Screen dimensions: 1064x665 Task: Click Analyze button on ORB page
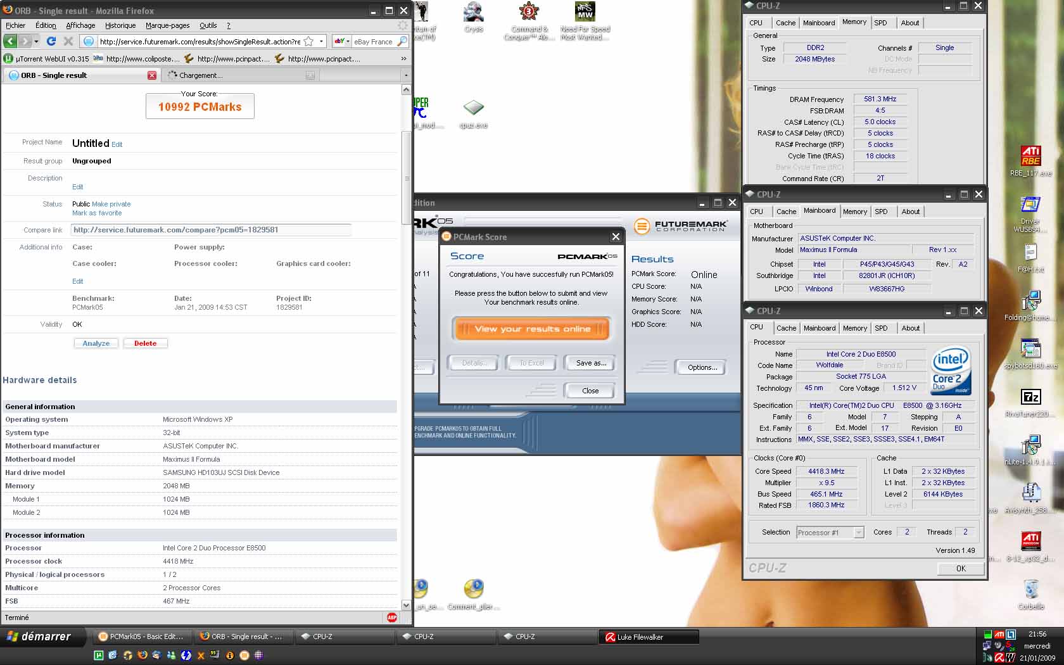click(96, 343)
